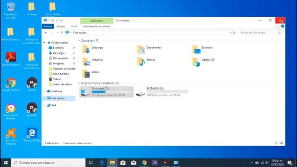Open the Archivo menu tab
The height and width of the screenshot is (167, 297).
pos(48,26)
